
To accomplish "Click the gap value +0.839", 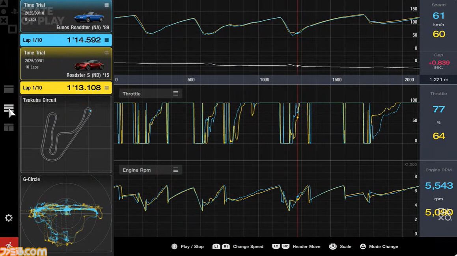I will click(x=439, y=63).
